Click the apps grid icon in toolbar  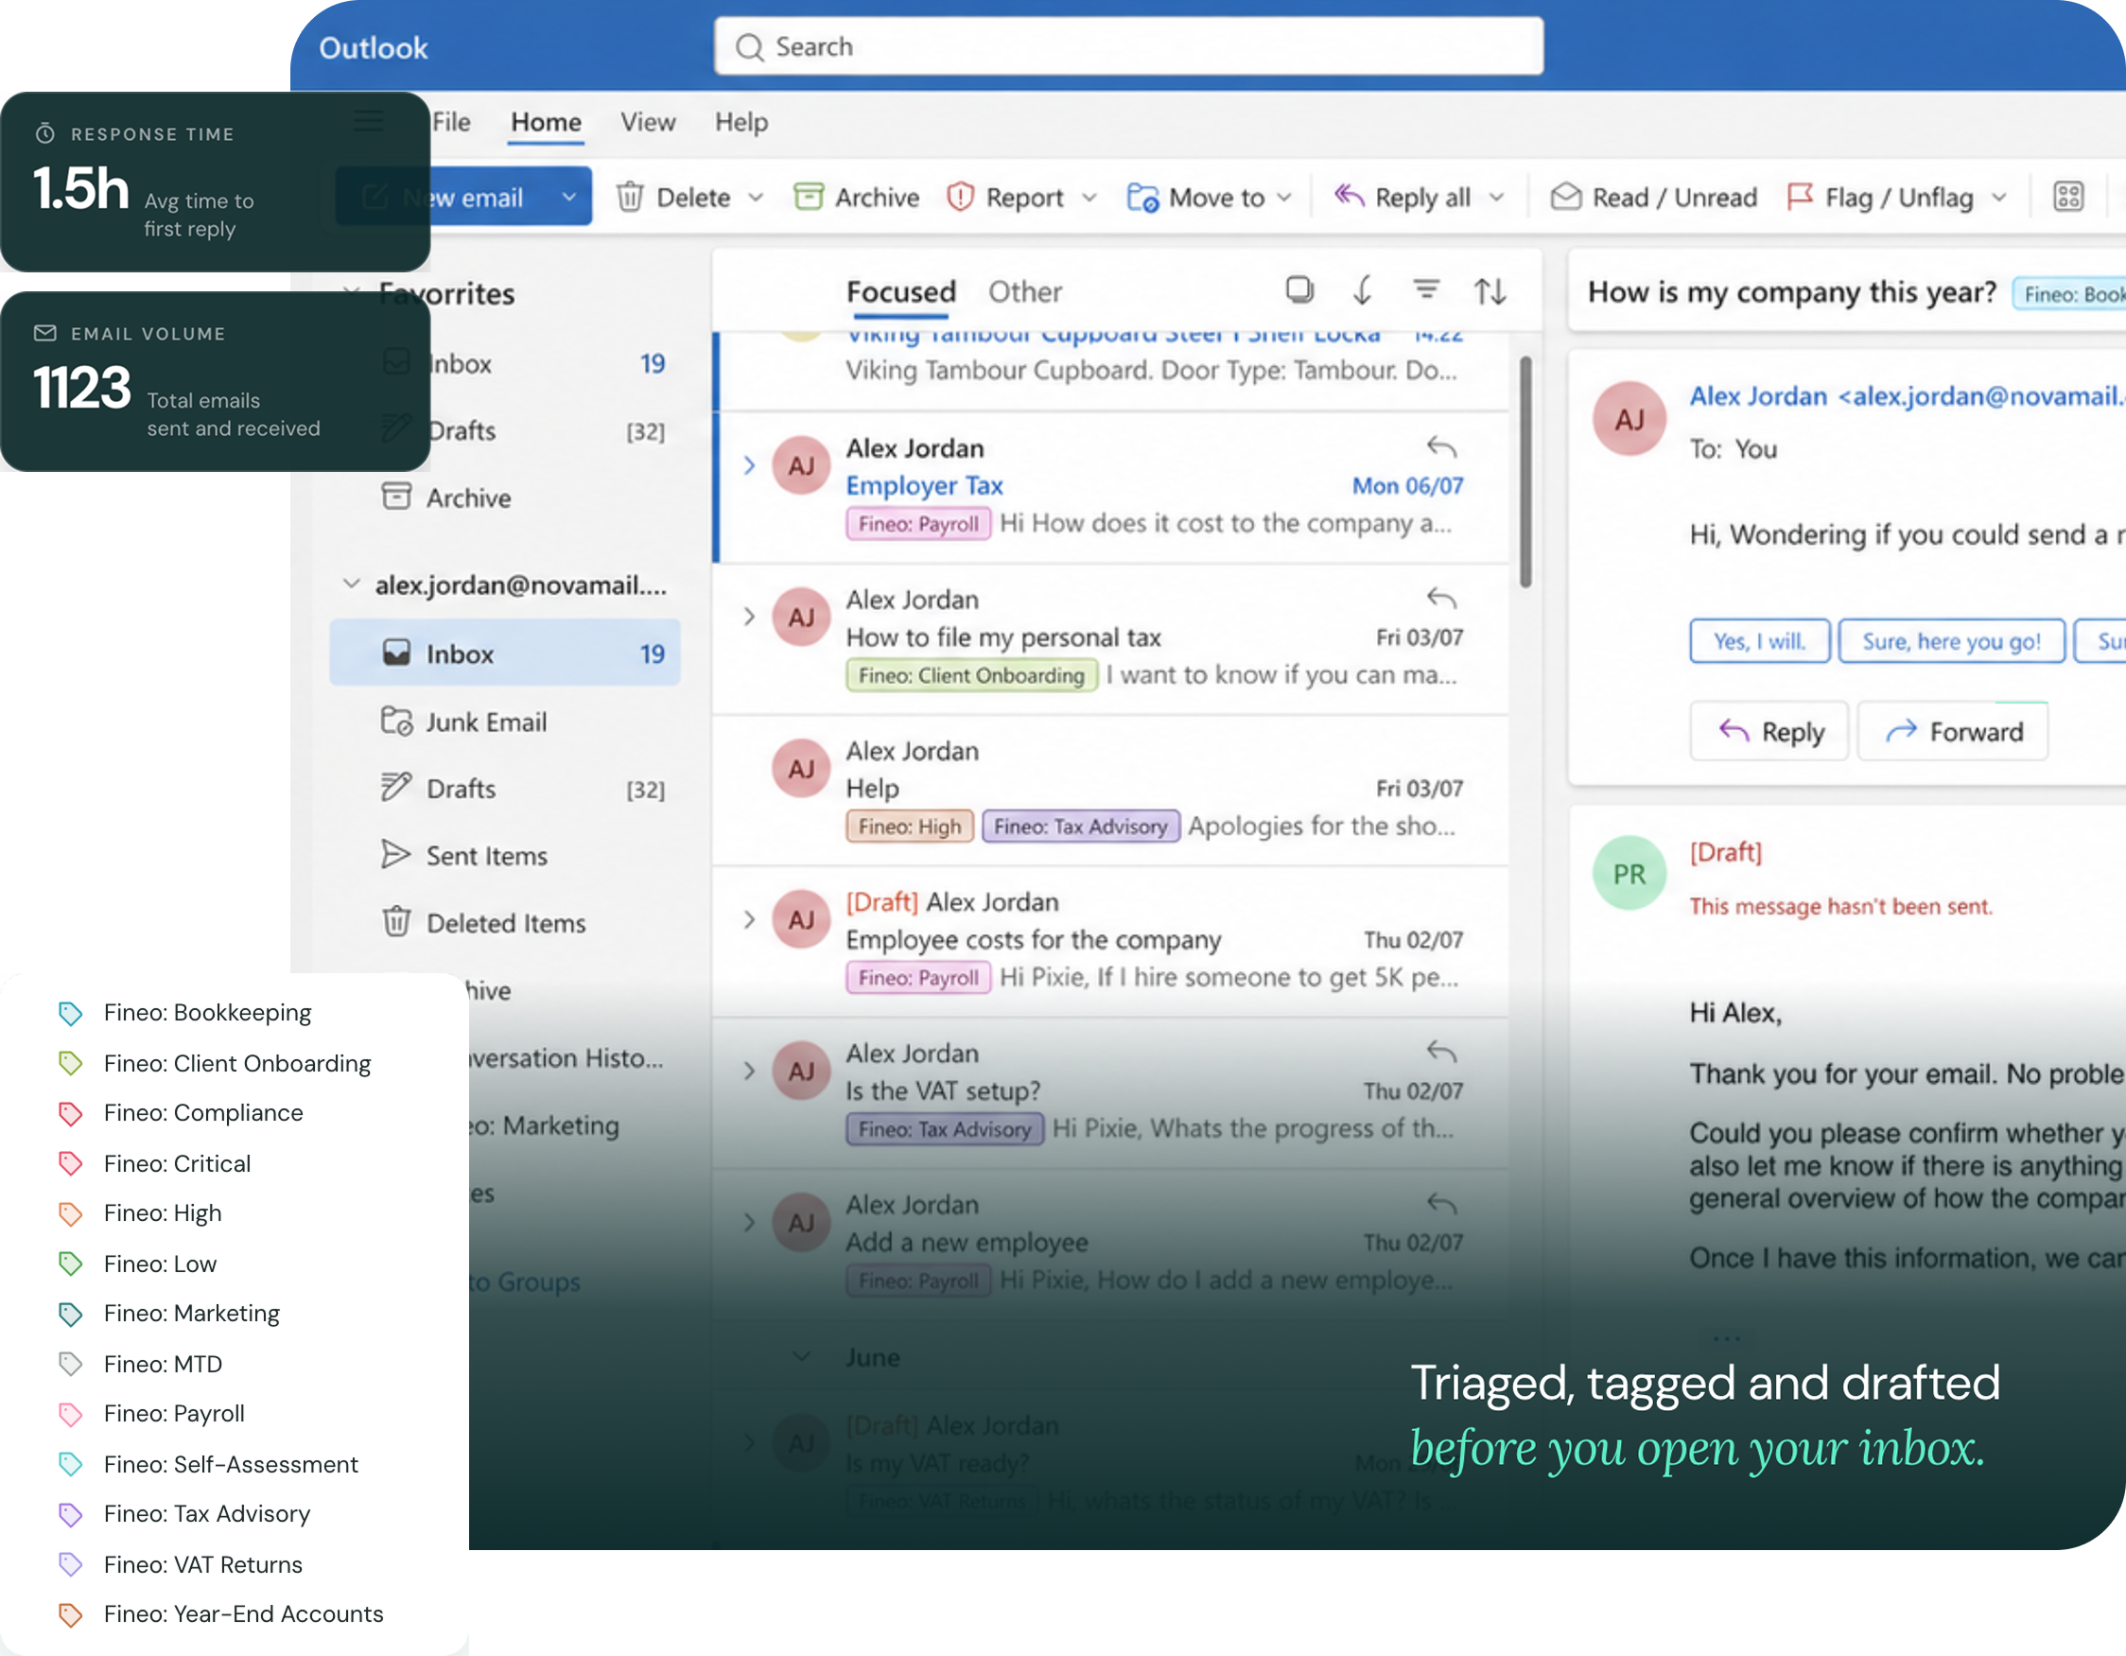[x=2067, y=197]
